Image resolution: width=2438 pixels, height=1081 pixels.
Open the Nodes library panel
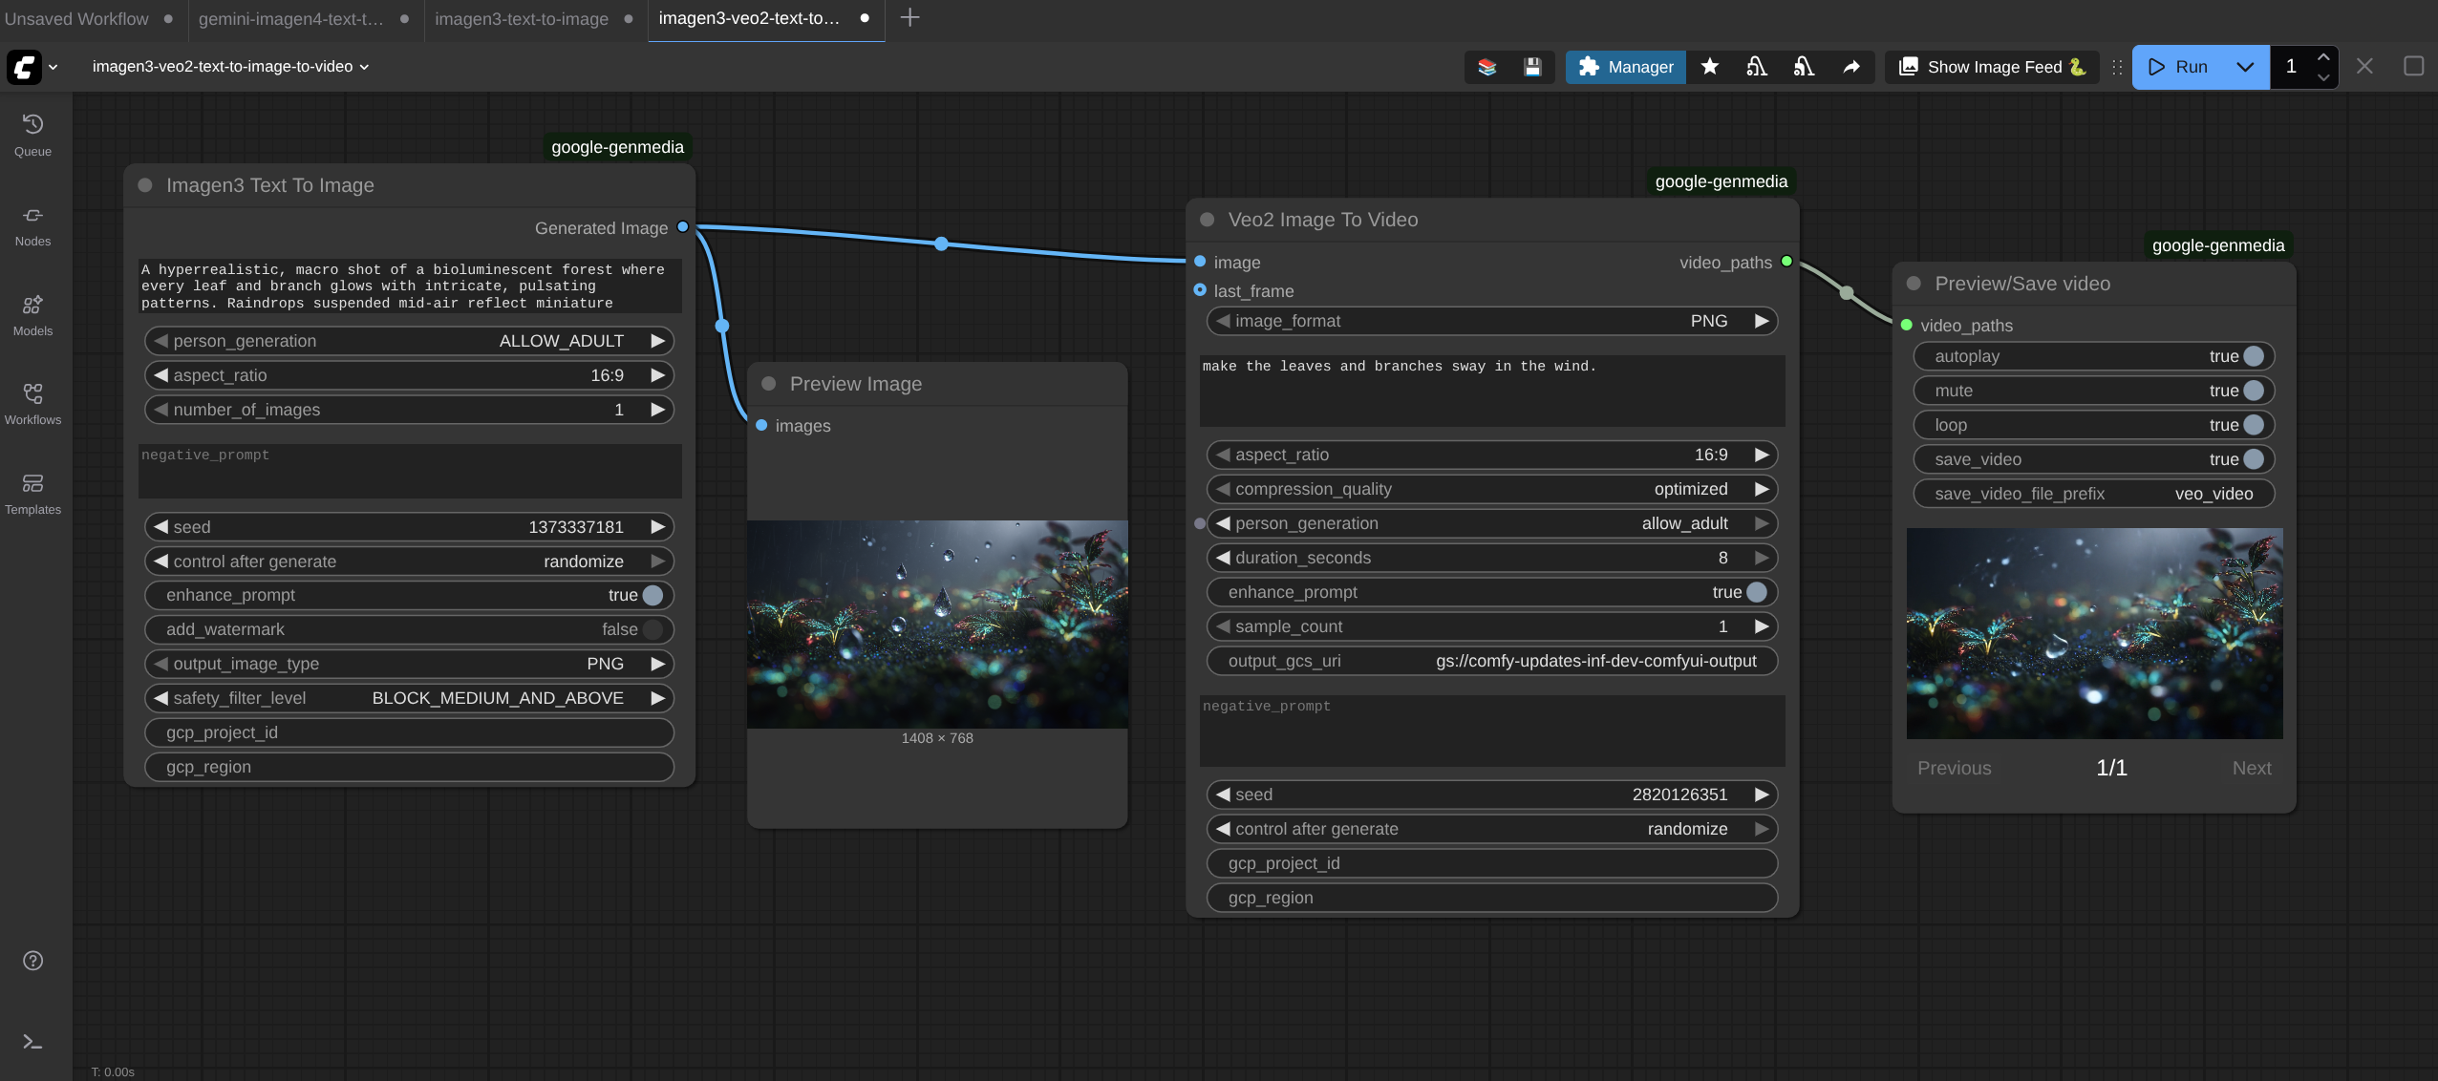tap(32, 226)
